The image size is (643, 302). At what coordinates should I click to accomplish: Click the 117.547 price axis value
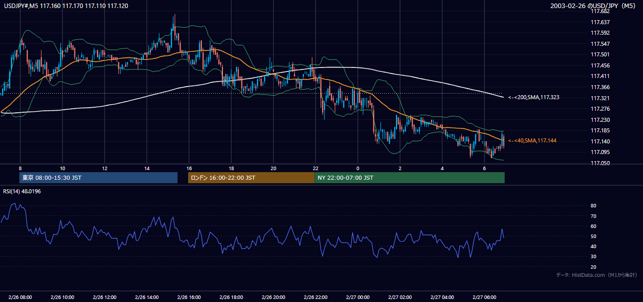click(600, 44)
